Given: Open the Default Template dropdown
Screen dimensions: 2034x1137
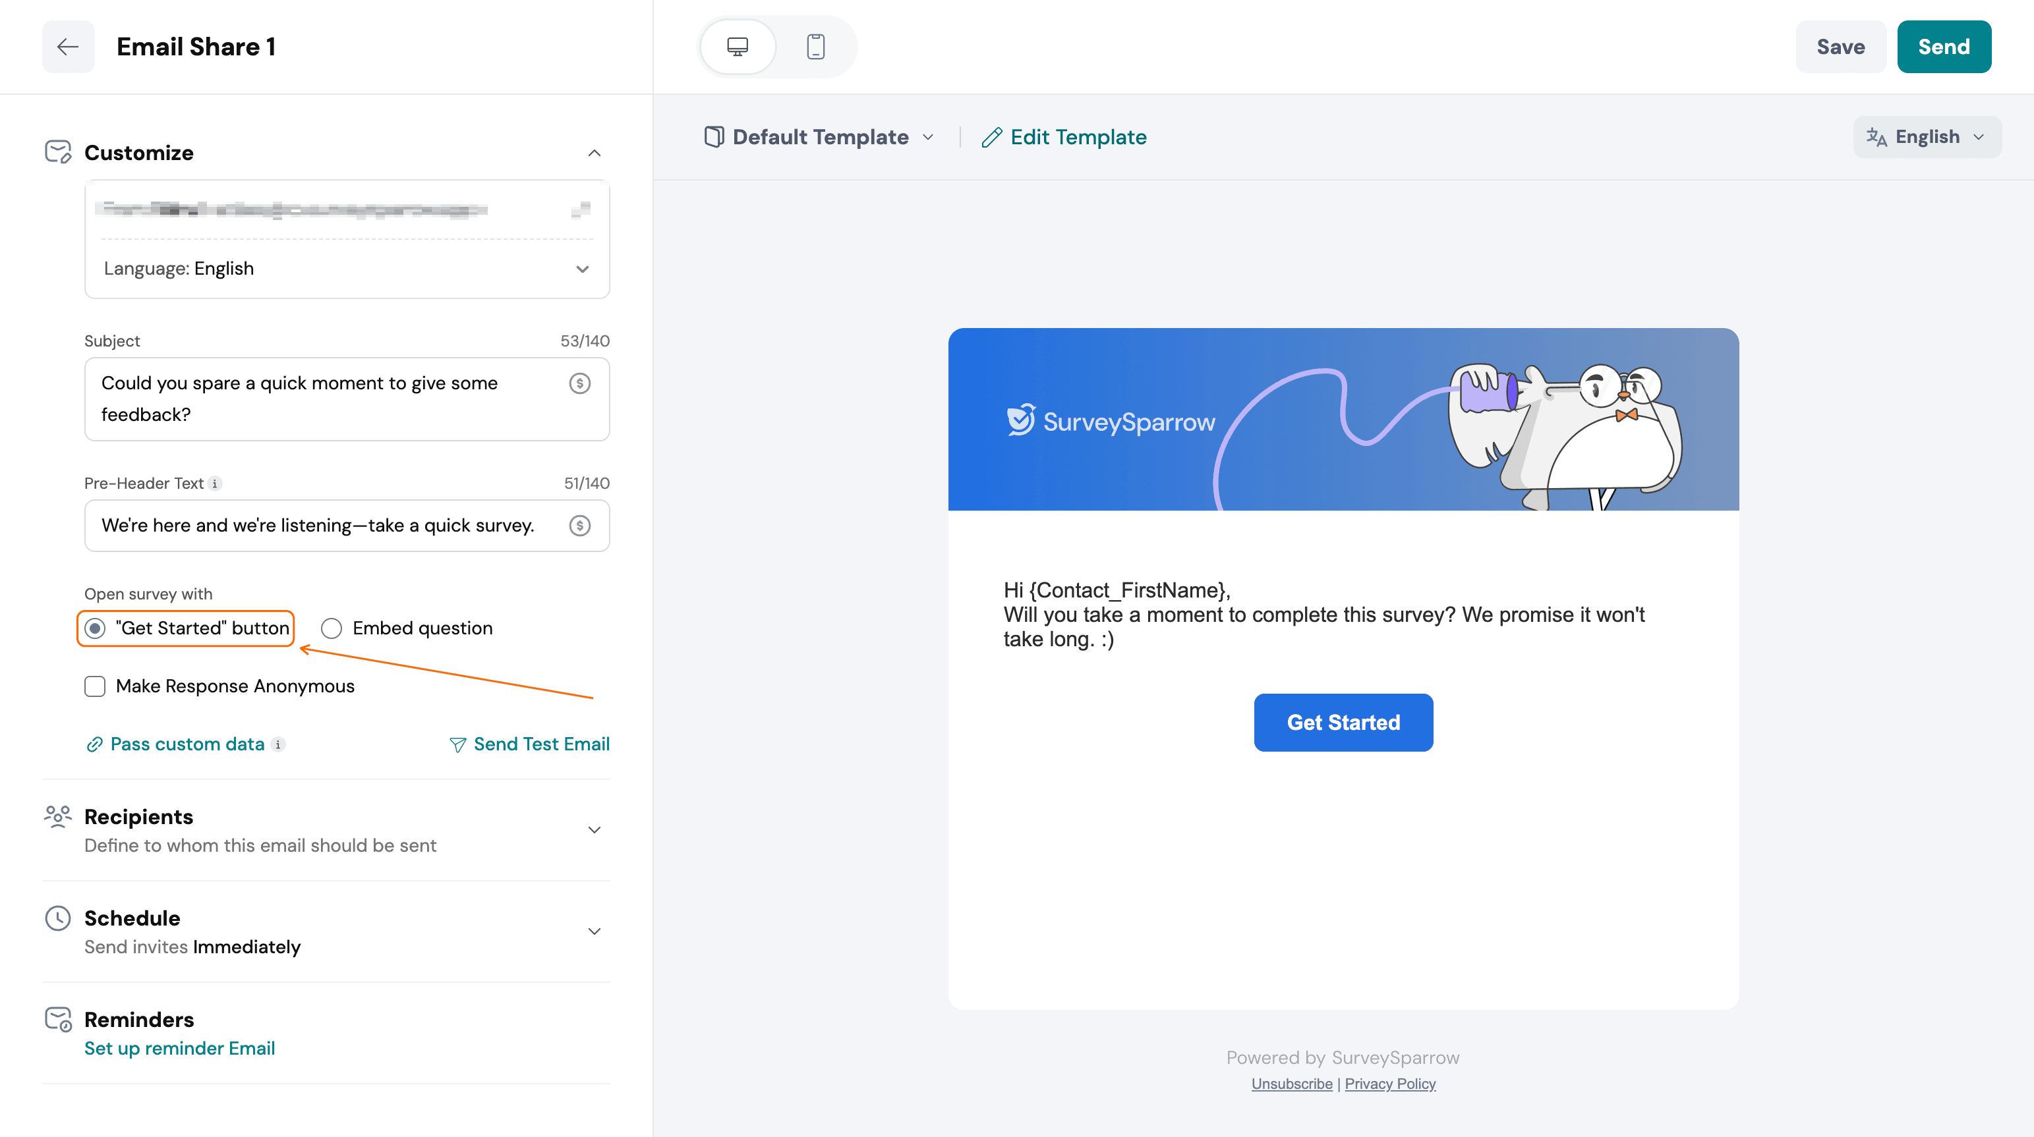Looking at the screenshot, I should click(x=820, y=137).
